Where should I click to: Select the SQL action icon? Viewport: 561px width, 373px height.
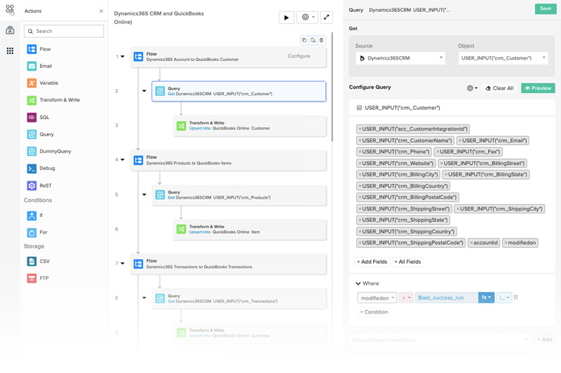coord(32,118)
